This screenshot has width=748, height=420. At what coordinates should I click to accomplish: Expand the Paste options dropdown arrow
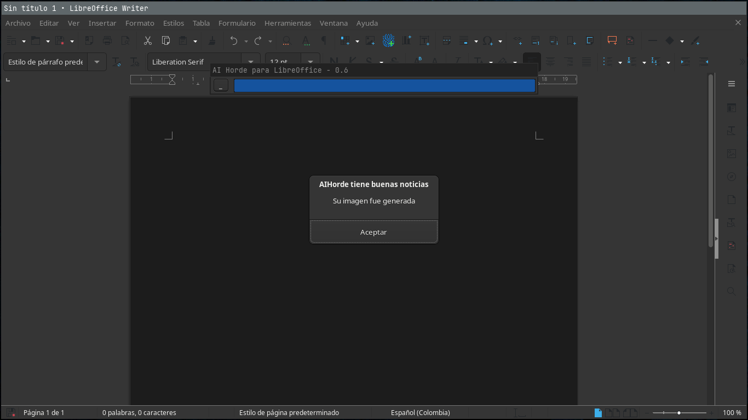195,41
